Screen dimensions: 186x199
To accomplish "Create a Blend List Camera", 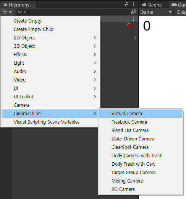I will point(141,130).
